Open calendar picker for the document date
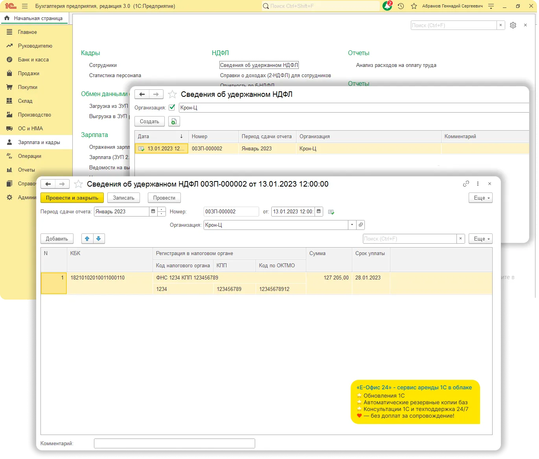This screenshot has width=539, height=459. point(319,212)
